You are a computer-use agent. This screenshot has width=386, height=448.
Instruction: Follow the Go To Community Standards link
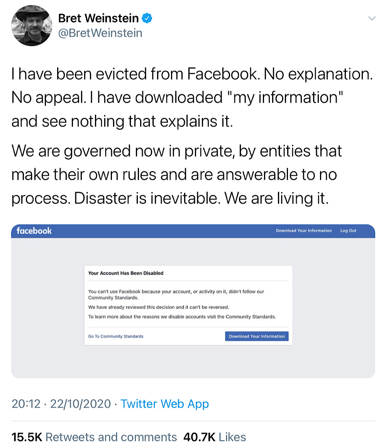tap(116, 336)
